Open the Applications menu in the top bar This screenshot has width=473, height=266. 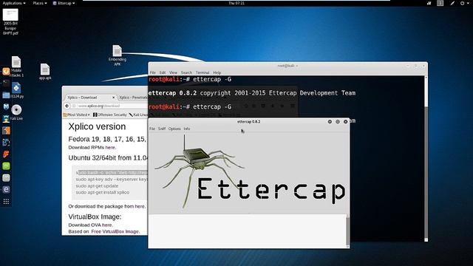[x=14, y=3]
